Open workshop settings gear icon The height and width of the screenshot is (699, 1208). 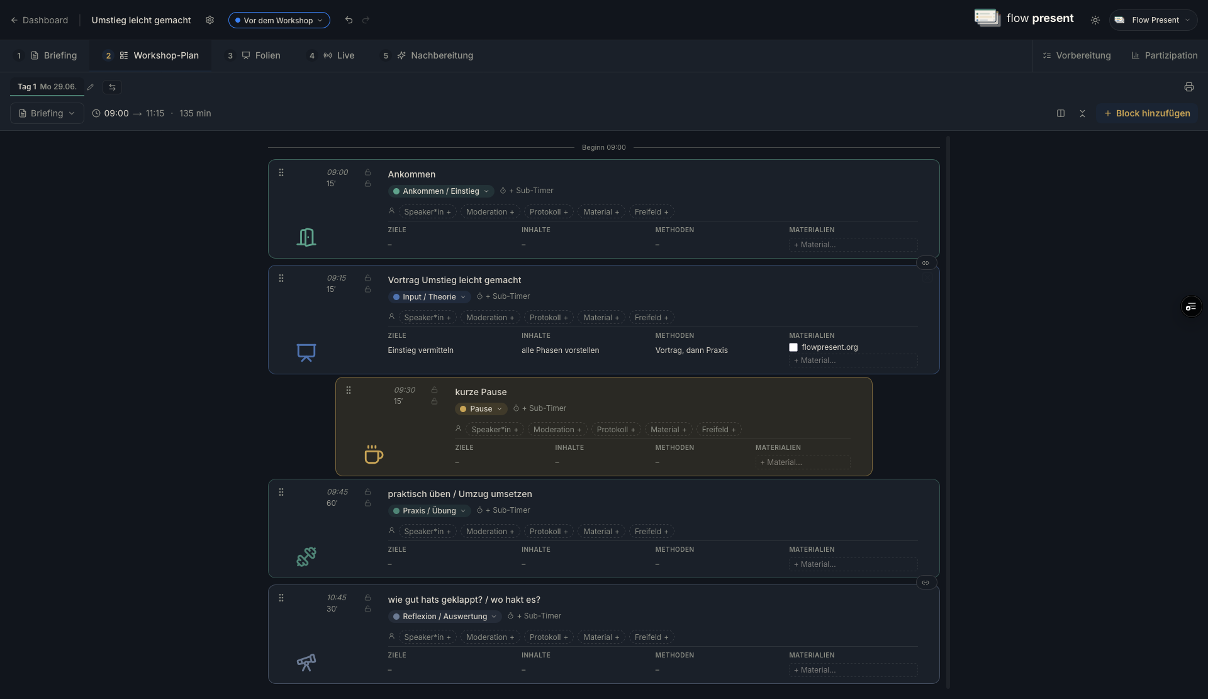click(210, 20)
